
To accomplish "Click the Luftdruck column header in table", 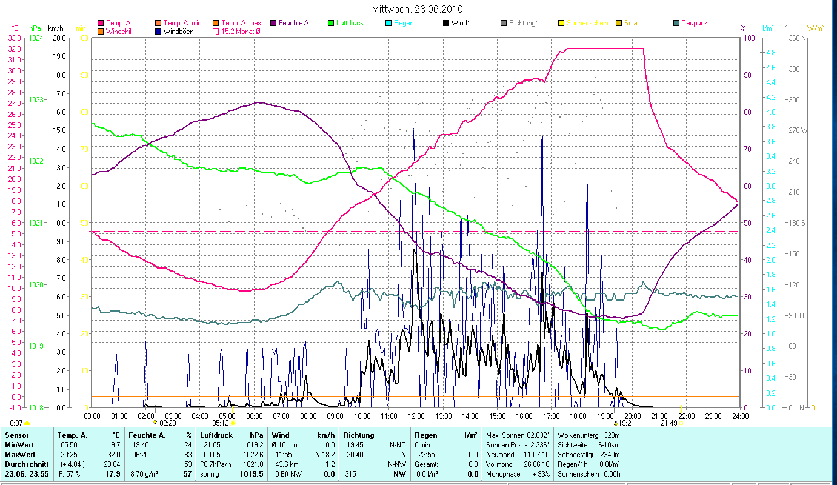I will [216, 435].
